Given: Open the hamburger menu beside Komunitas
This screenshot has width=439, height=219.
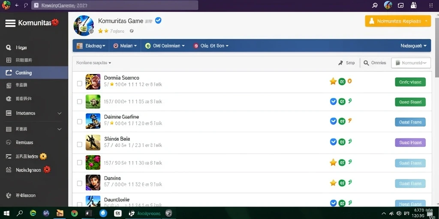Looking at the screenshot, I should click(10, 23).
